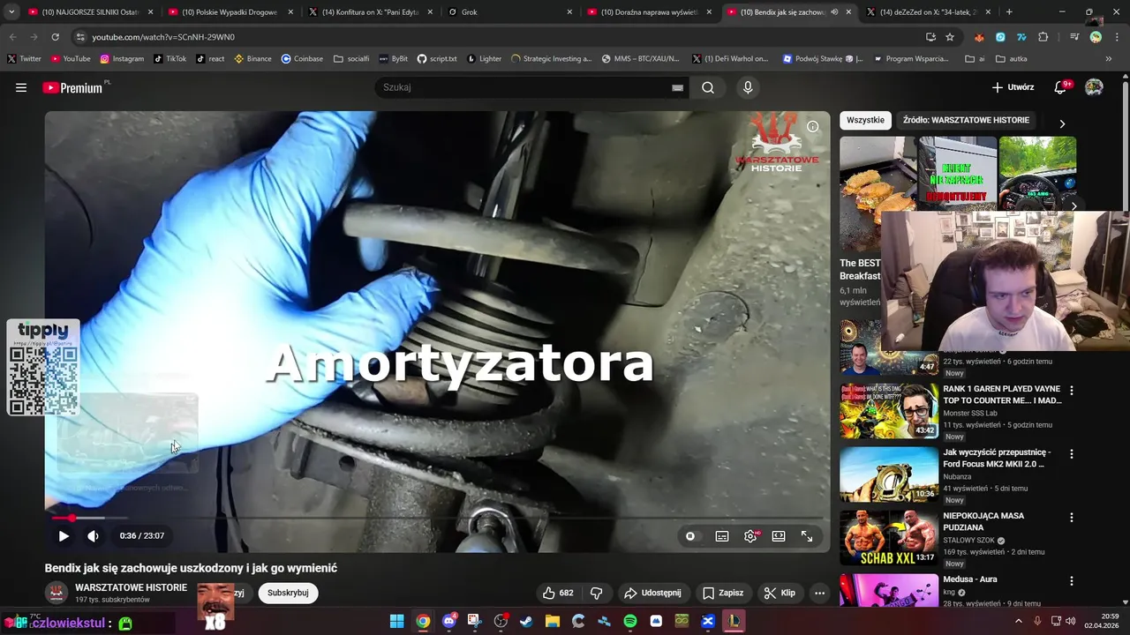The height and width of the screenshot is (635, 1130).
Task: Like the video with 682 likes
Action: [x=558, y=593]
